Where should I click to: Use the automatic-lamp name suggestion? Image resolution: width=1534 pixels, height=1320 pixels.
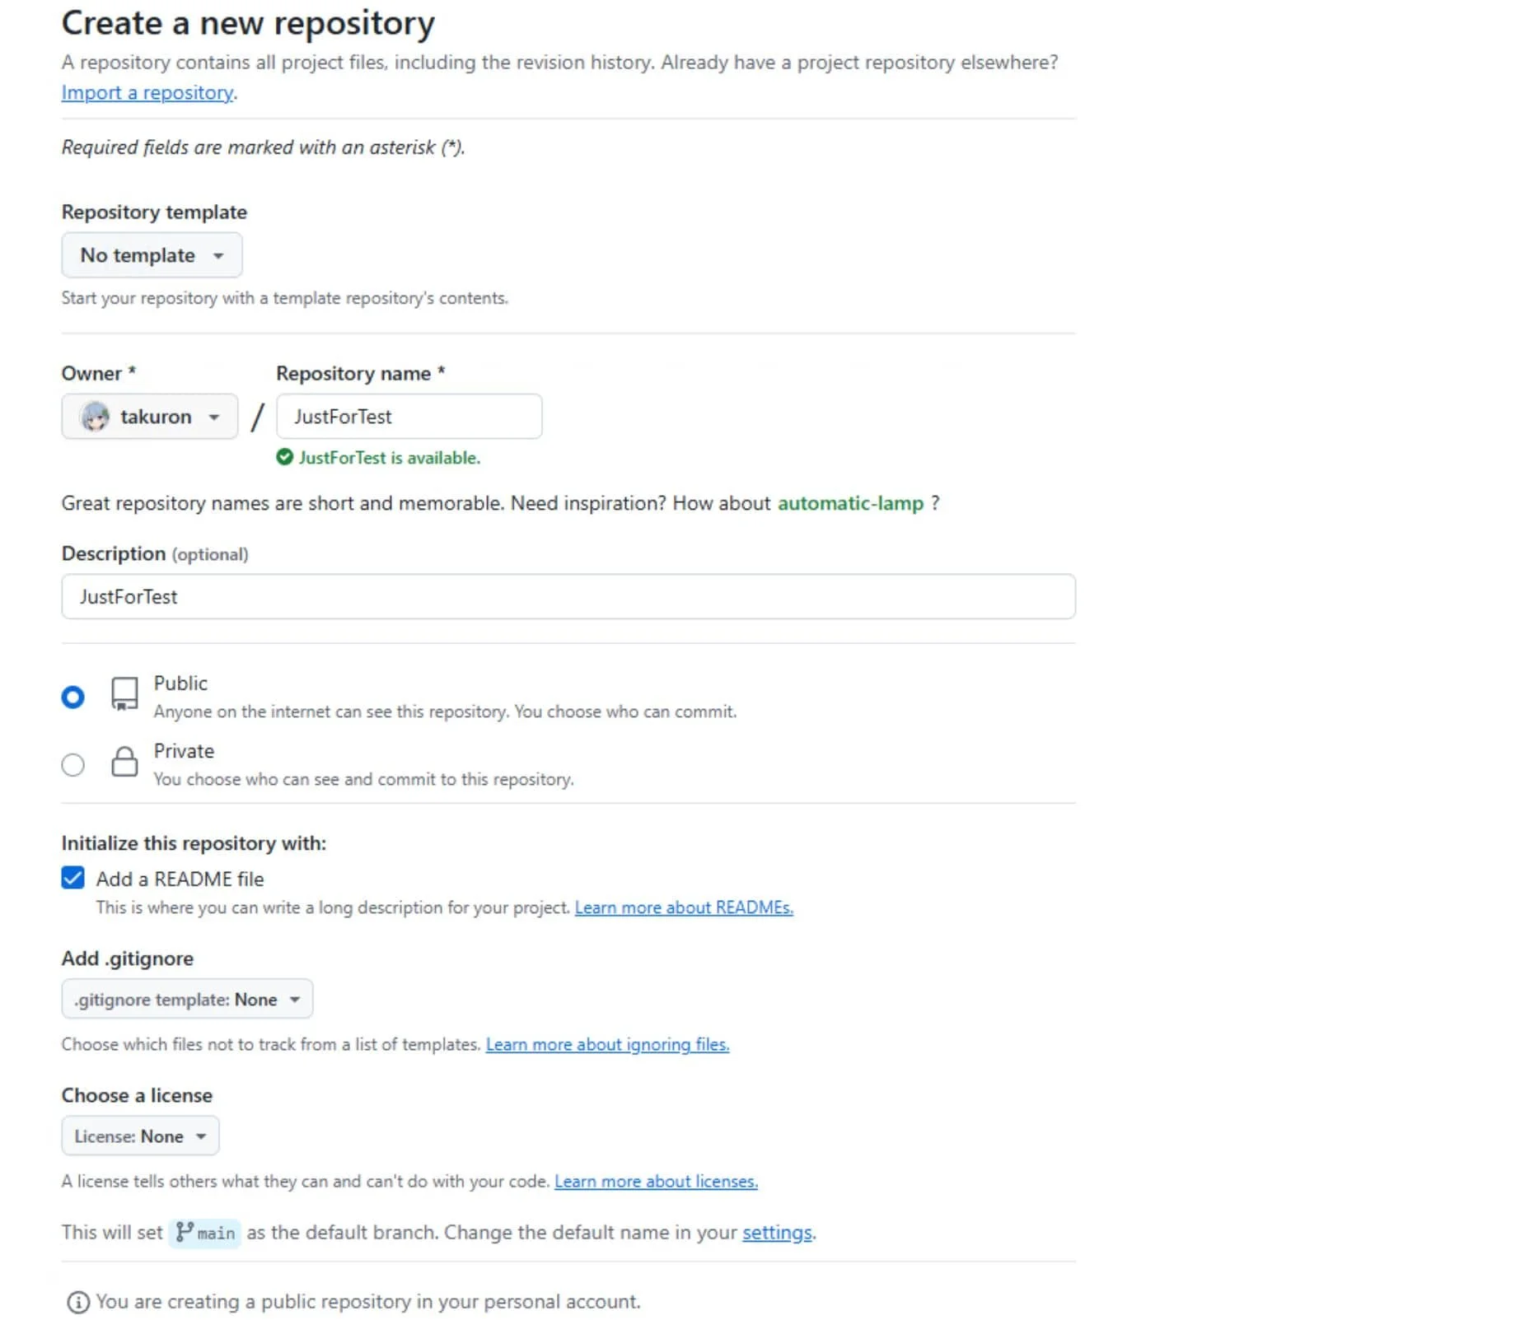tap(850, 503)
